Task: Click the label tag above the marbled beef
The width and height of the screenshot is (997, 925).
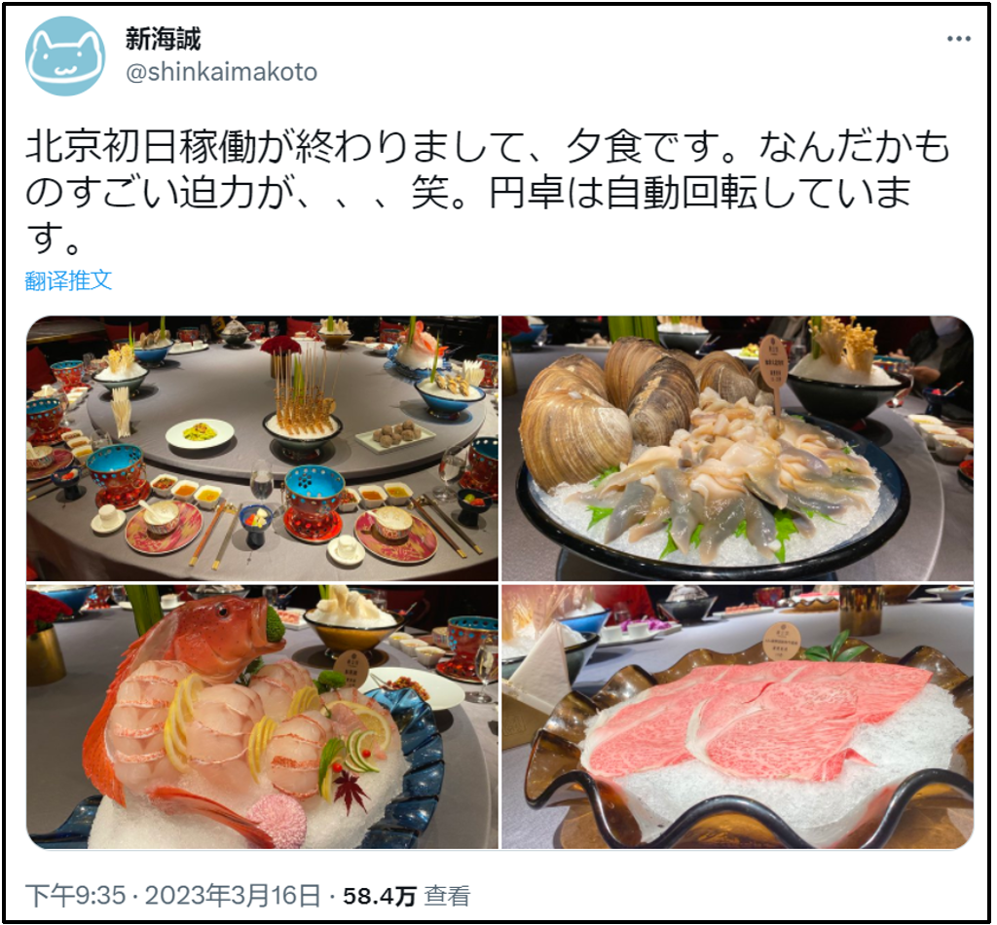Action: [782, 640]
